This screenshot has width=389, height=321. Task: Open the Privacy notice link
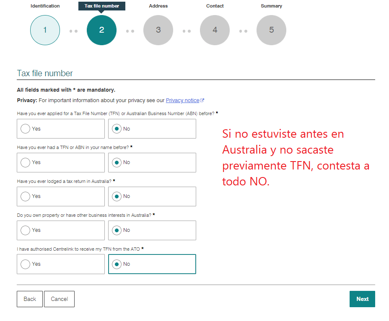[x=182, y=100]
